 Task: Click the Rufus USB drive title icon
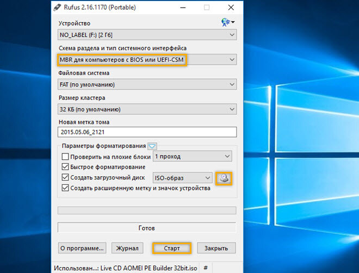(x=57, y=7)
